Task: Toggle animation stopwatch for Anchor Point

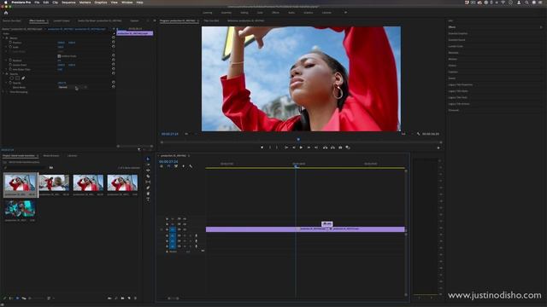Action: coord(10,65)
